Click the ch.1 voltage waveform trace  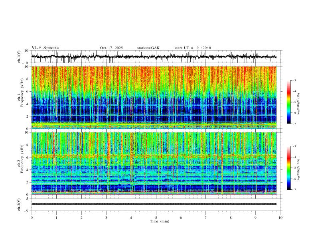pyautogui.click(x=154, y=57)
